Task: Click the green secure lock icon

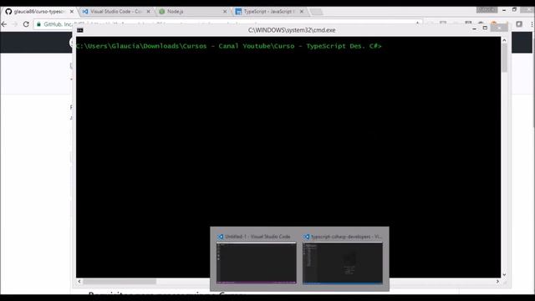Action: point(38,24)
